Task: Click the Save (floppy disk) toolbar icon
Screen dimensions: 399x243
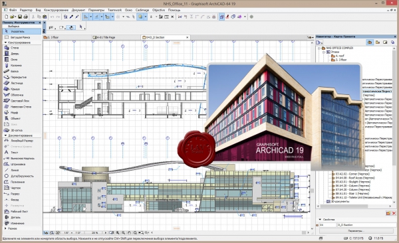Action: pos(20,17)
